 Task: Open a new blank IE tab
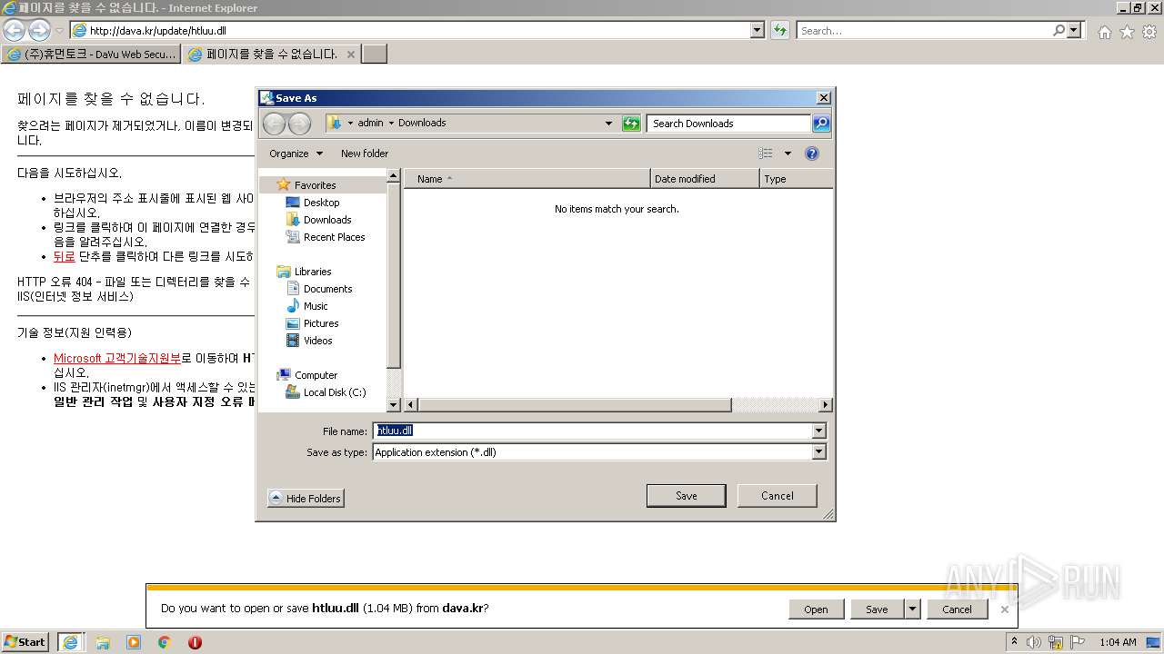pos(375,54)
